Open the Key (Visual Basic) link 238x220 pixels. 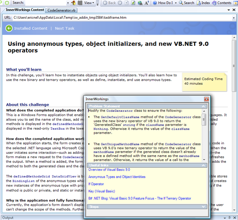pyautogui.click(x=101, y=191)
